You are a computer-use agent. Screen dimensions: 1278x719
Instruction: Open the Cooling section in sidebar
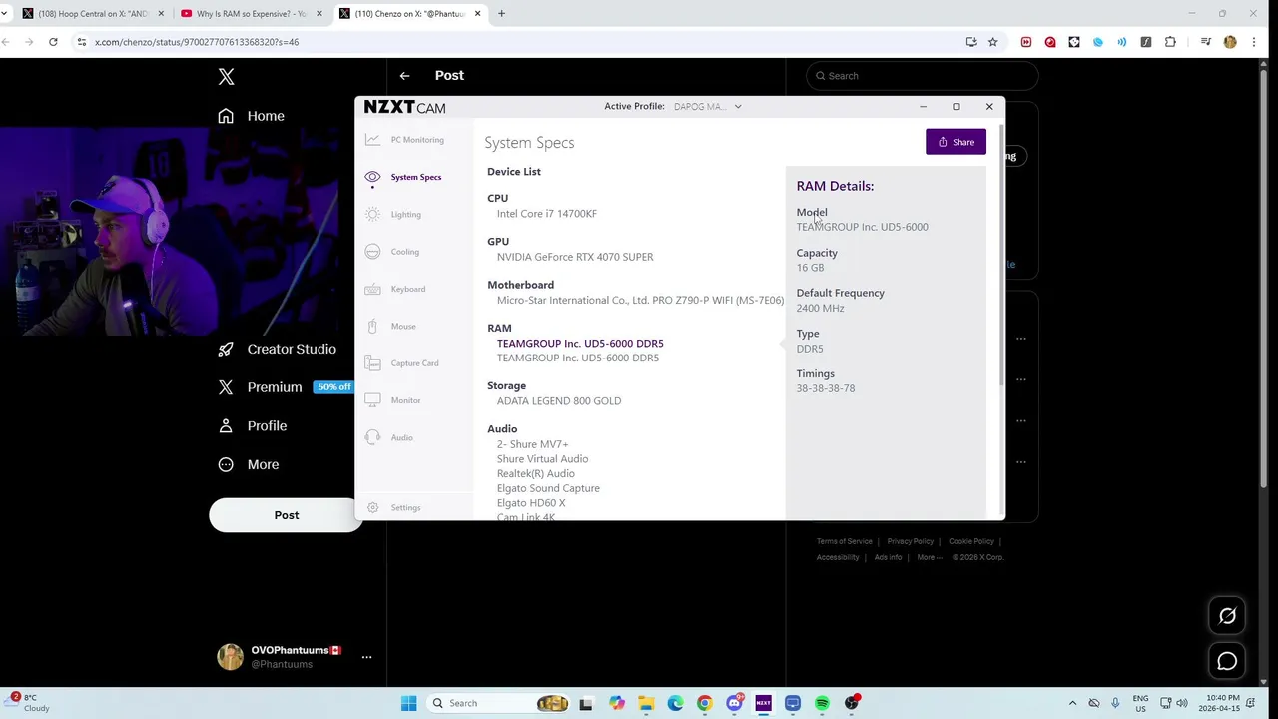392,252
